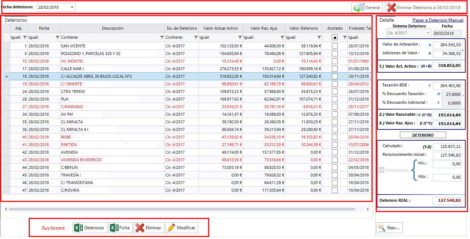This screenshot has width=470, height=239.
Task: Check Acotado for C/ ALCALDE ABRIL row
Action: click(335, 76)
